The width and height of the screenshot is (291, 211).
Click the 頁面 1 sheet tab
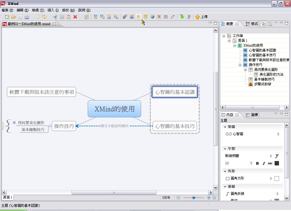click(x=8, y=197)
